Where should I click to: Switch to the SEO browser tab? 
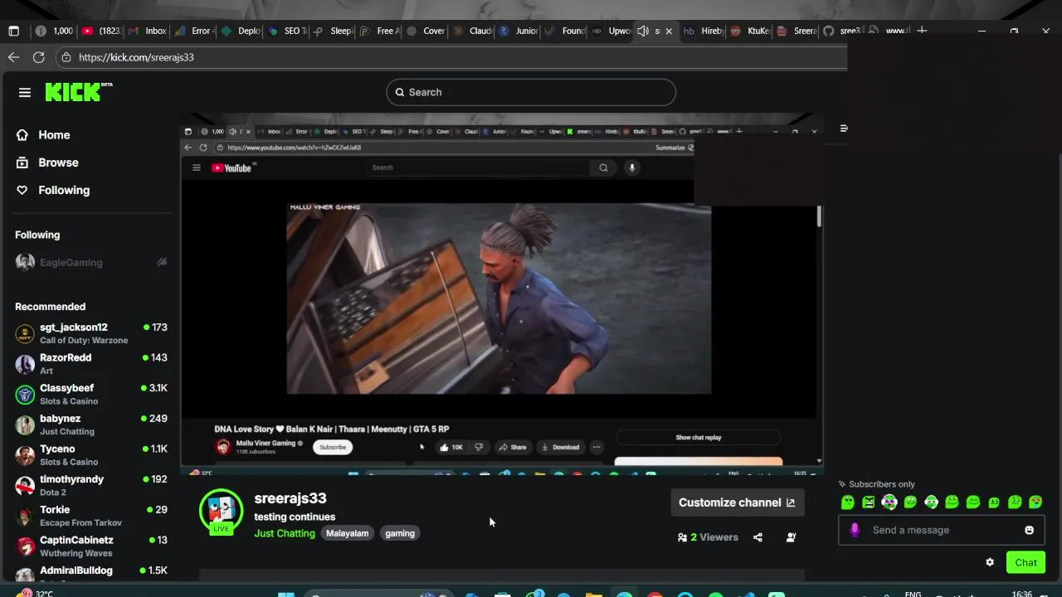tap(287, 31)
